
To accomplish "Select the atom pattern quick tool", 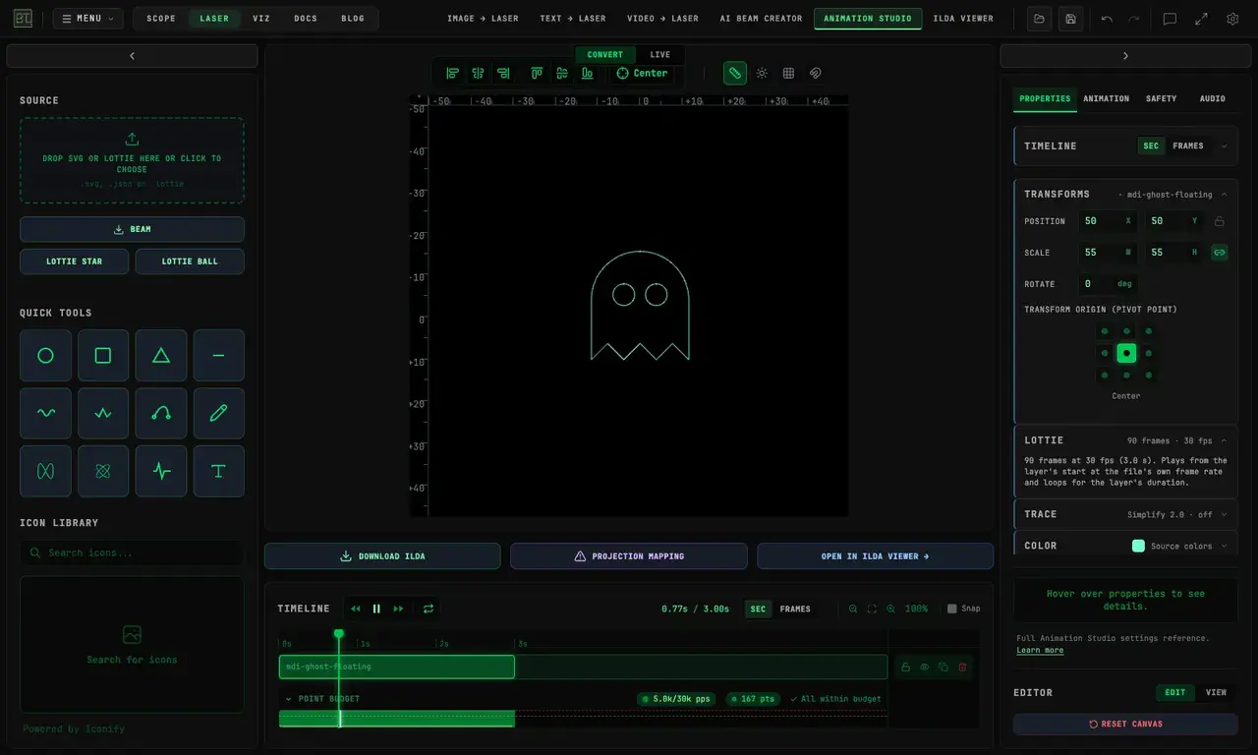I will pyautogui.click(x=103, y=471).
